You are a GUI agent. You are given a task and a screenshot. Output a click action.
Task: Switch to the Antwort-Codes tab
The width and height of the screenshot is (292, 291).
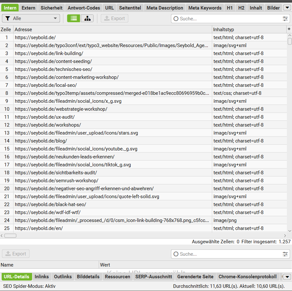point(84,8)
